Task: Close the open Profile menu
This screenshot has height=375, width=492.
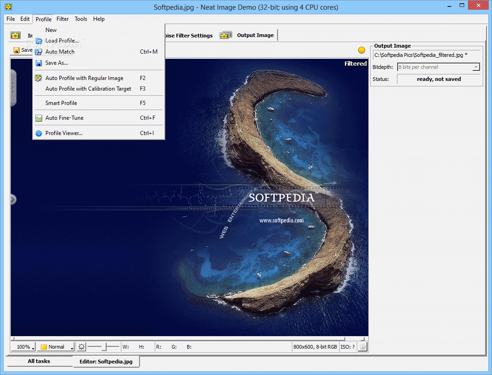Action: (43, 19)
